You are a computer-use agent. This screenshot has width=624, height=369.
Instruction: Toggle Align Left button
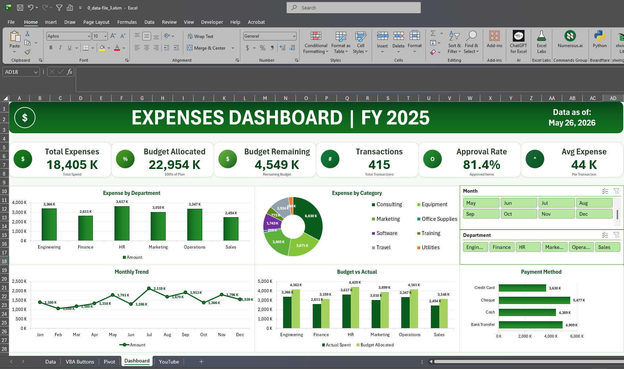click(137, 48)
